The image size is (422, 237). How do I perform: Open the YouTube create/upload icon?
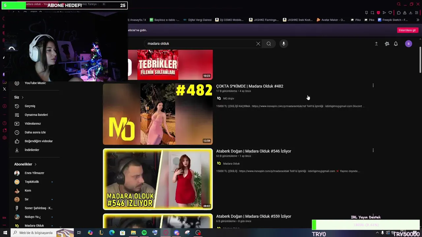(376, 44)
